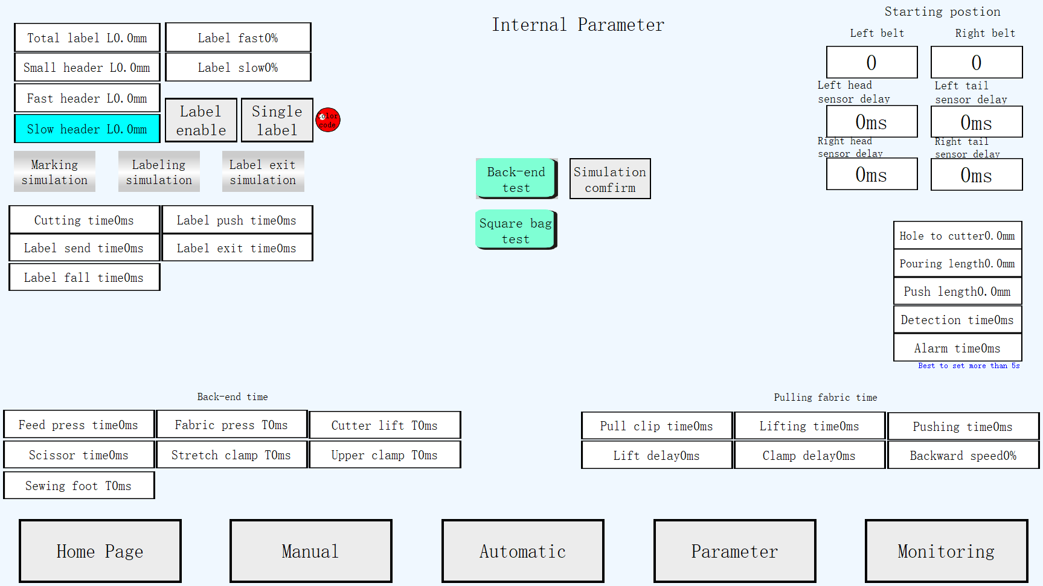Click the 'Best to set more than 5s' note
The width and height of the screenshot is (1043, 586).
click(x=969, y=366)
